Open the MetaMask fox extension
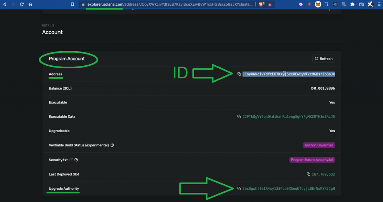 point(318,4)
